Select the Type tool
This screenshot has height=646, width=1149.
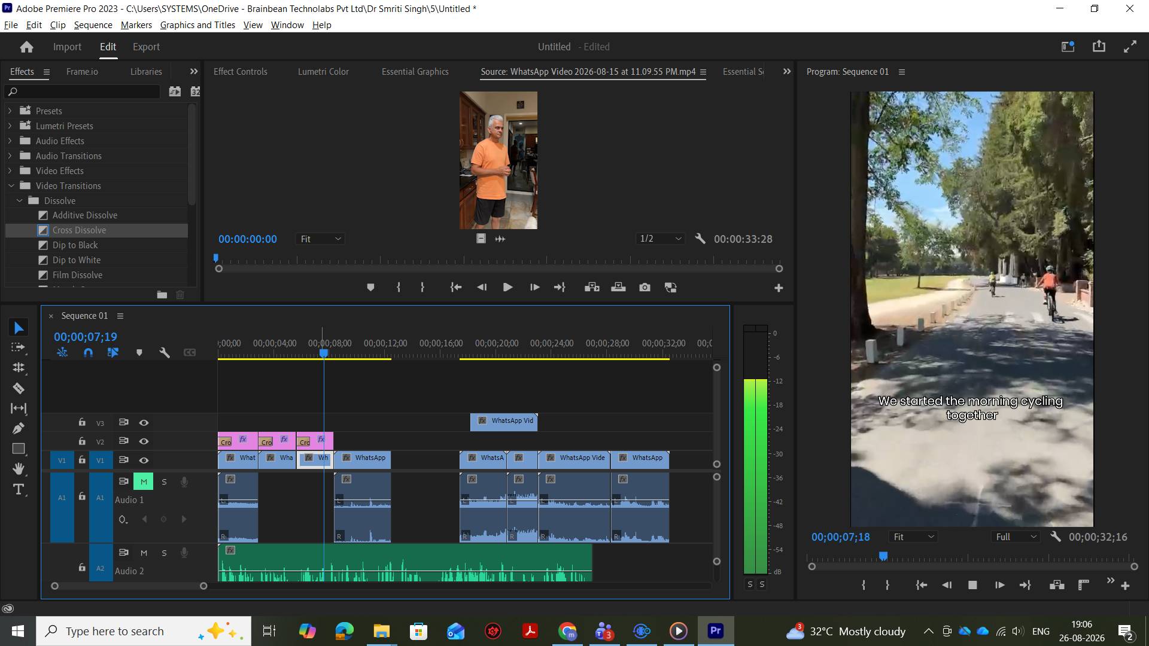19,489
